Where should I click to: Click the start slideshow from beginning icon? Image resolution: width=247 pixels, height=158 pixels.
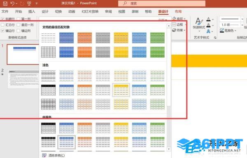[x=29, y=3]
